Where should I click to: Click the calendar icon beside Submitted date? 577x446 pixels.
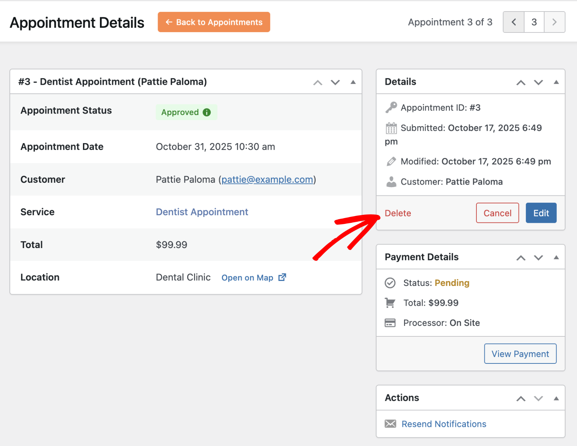click(391, 128)
